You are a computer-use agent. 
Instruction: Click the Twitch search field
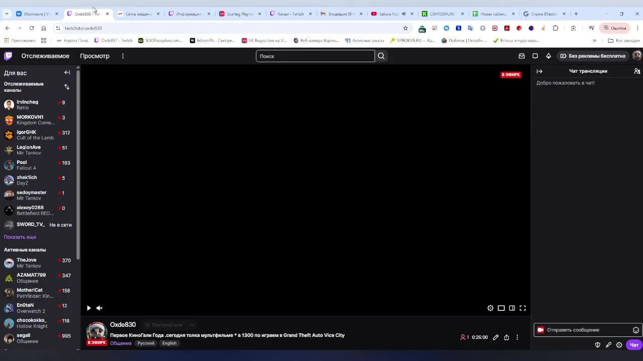pyautogui.click(x=315, y=56)
